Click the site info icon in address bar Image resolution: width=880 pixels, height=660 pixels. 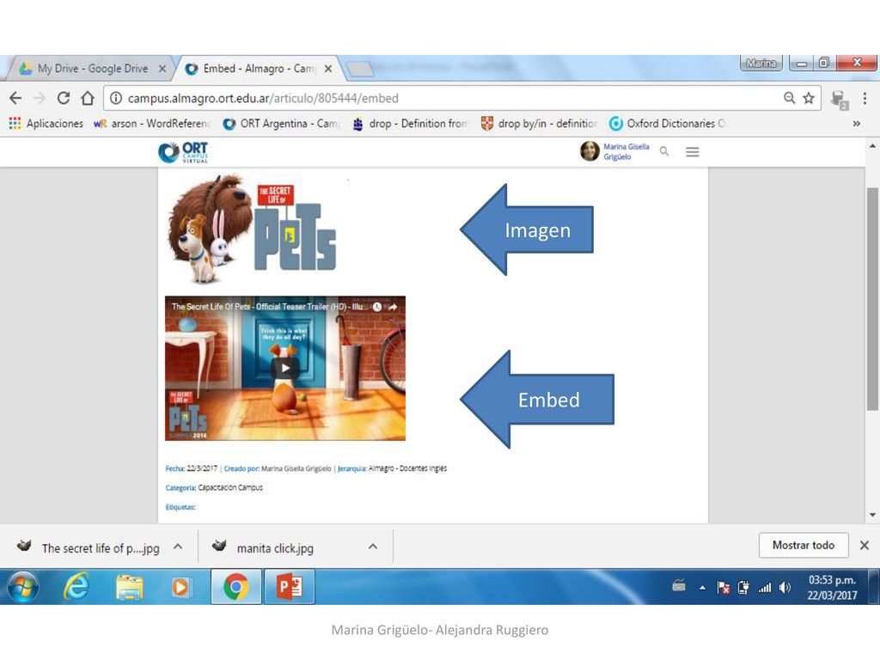coord(116,98)
